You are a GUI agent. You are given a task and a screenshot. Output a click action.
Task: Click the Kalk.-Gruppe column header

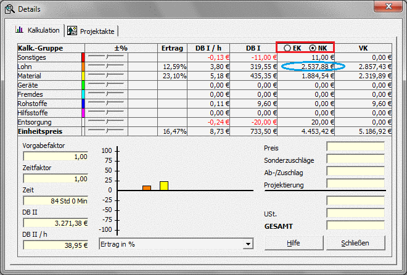(x=51, y=48)
